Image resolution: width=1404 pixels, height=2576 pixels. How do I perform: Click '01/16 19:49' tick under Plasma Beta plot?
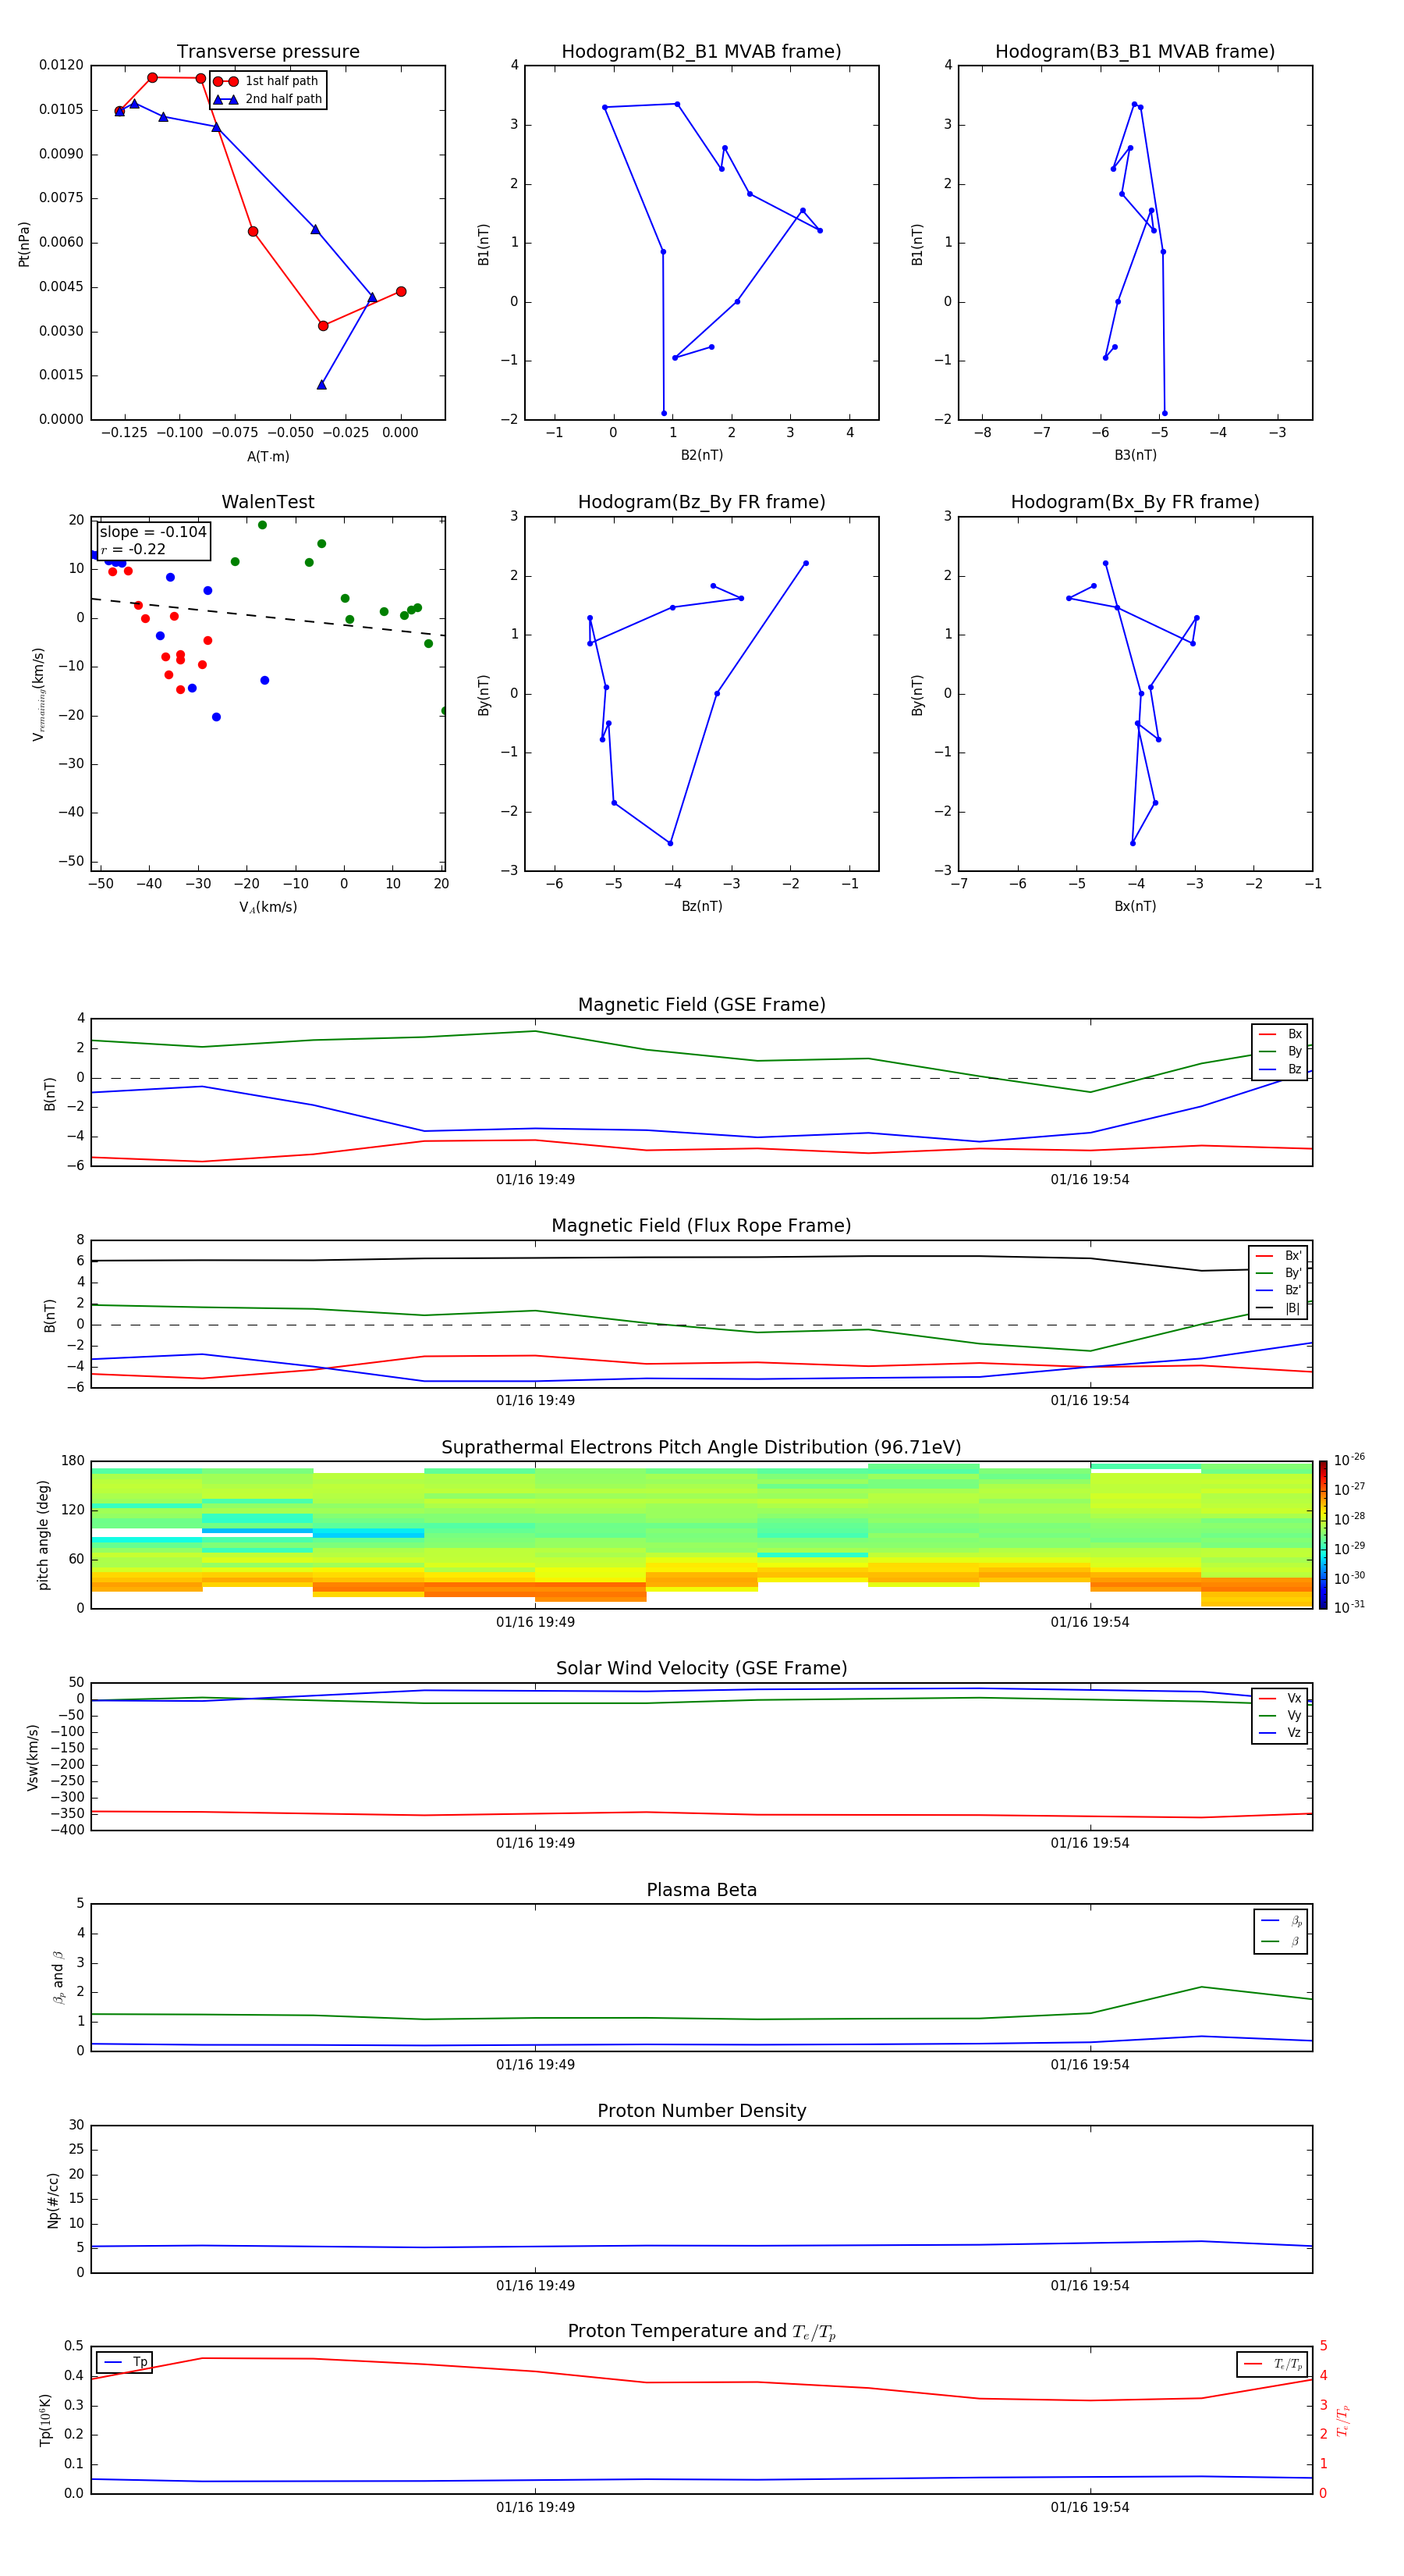coord(536,2065)
